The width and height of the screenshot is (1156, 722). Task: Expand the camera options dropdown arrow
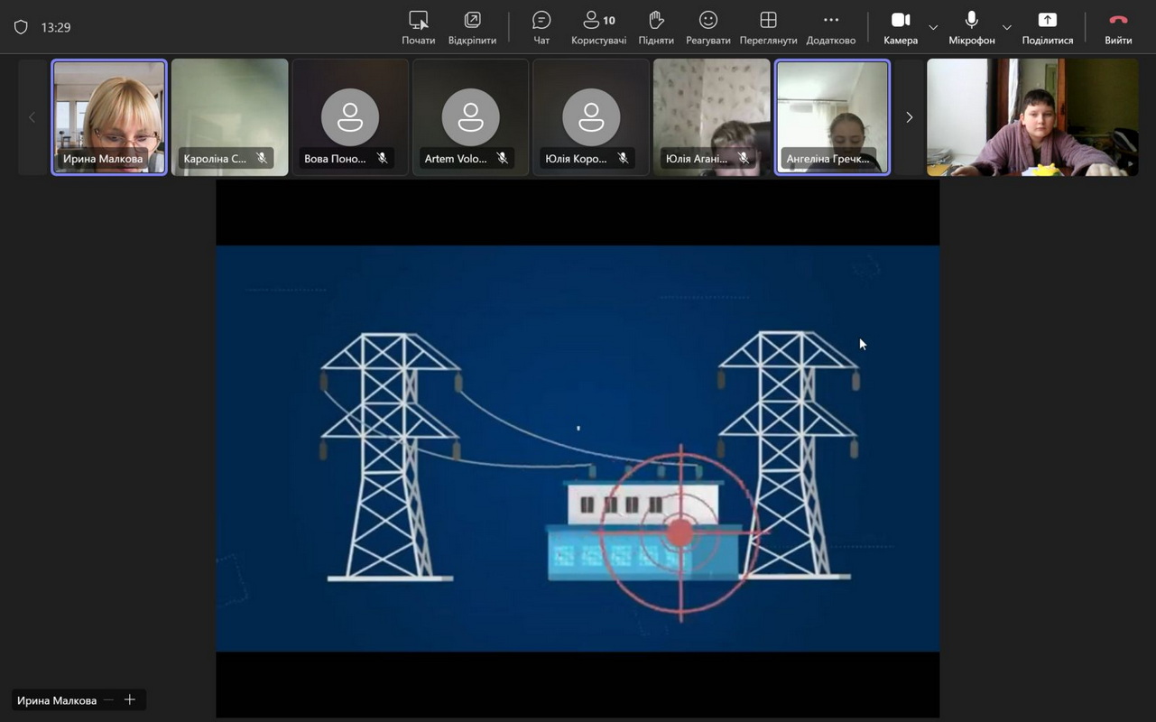933,27
